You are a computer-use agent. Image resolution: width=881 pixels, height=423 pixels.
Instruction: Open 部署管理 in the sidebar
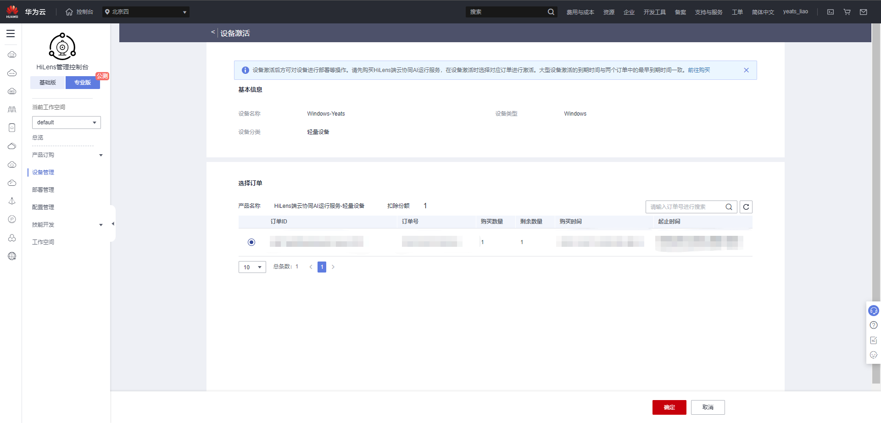click(x=43, y=190)
